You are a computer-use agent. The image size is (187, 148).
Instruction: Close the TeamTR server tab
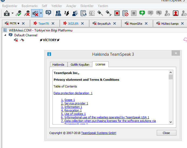pos(53,23)
